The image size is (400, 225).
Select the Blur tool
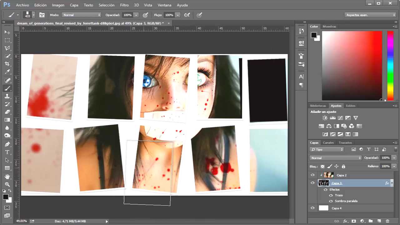coord(7,128)
